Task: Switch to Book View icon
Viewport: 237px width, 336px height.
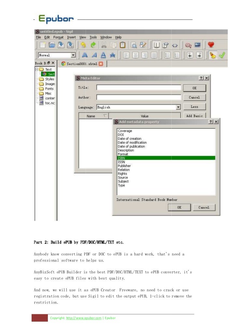Action: (x=157, y=45)
